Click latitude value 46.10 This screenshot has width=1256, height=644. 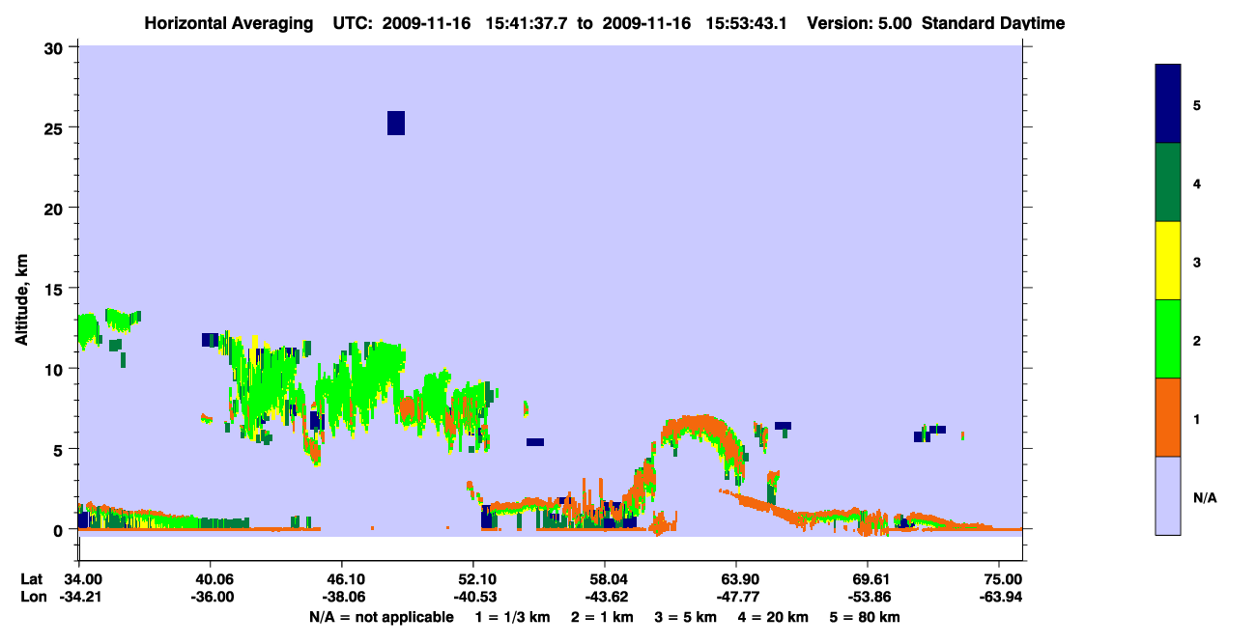345,579
